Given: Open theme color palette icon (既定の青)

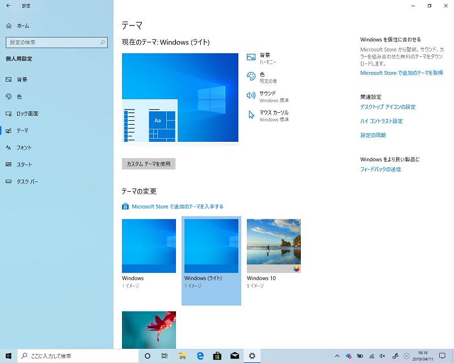Looking at the screenshot, I should (x=251, y=76).
